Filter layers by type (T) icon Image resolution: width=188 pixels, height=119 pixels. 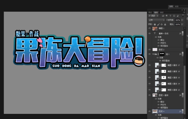pyautogui.click(x=170, y=16)
